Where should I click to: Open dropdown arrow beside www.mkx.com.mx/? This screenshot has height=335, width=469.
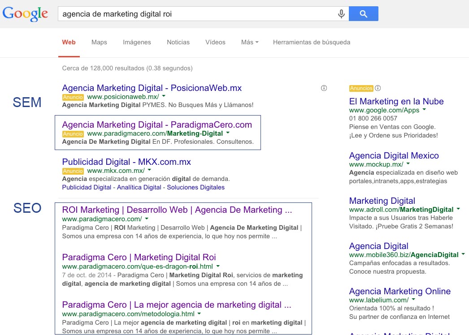[x=149, y=170]
